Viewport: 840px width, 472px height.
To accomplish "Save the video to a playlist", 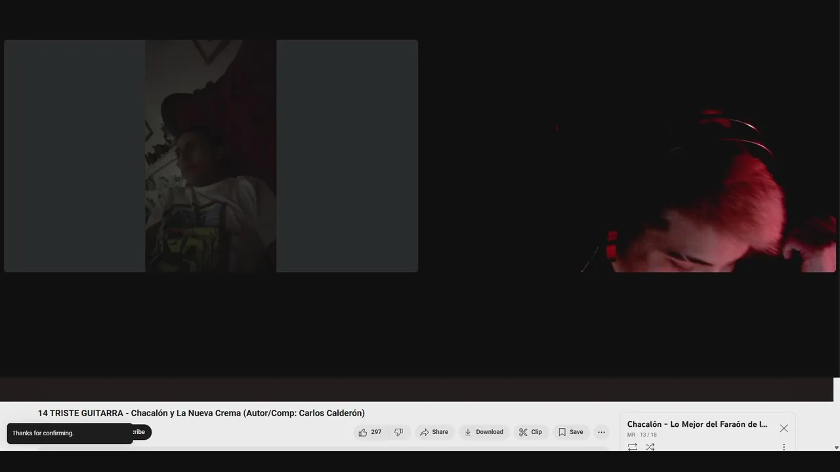I will click(x=570, y=432).
